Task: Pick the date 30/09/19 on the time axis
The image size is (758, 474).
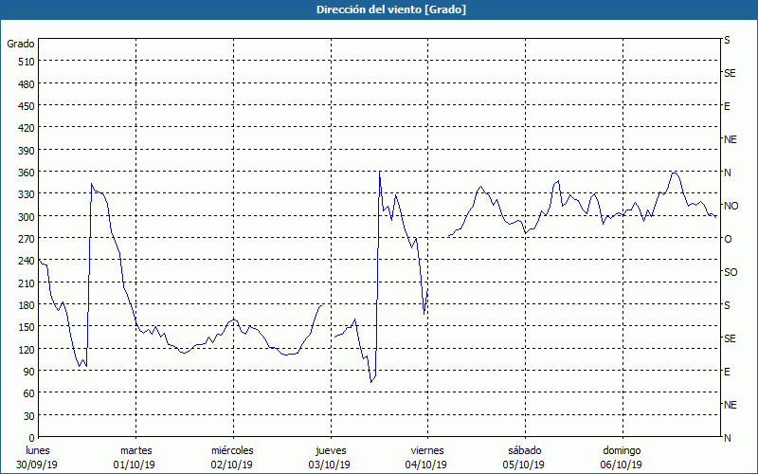Action: click(x=37, y=465)
